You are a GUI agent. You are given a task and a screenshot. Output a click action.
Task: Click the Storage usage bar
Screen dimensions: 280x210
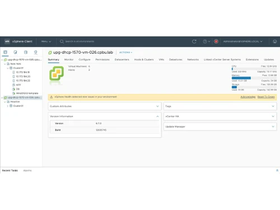point(254,87)
